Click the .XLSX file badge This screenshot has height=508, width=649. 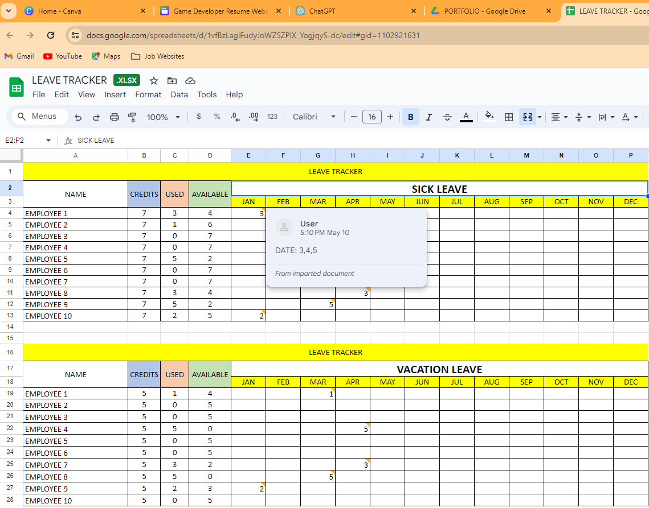pyautogui.click(x=126, y=80)
